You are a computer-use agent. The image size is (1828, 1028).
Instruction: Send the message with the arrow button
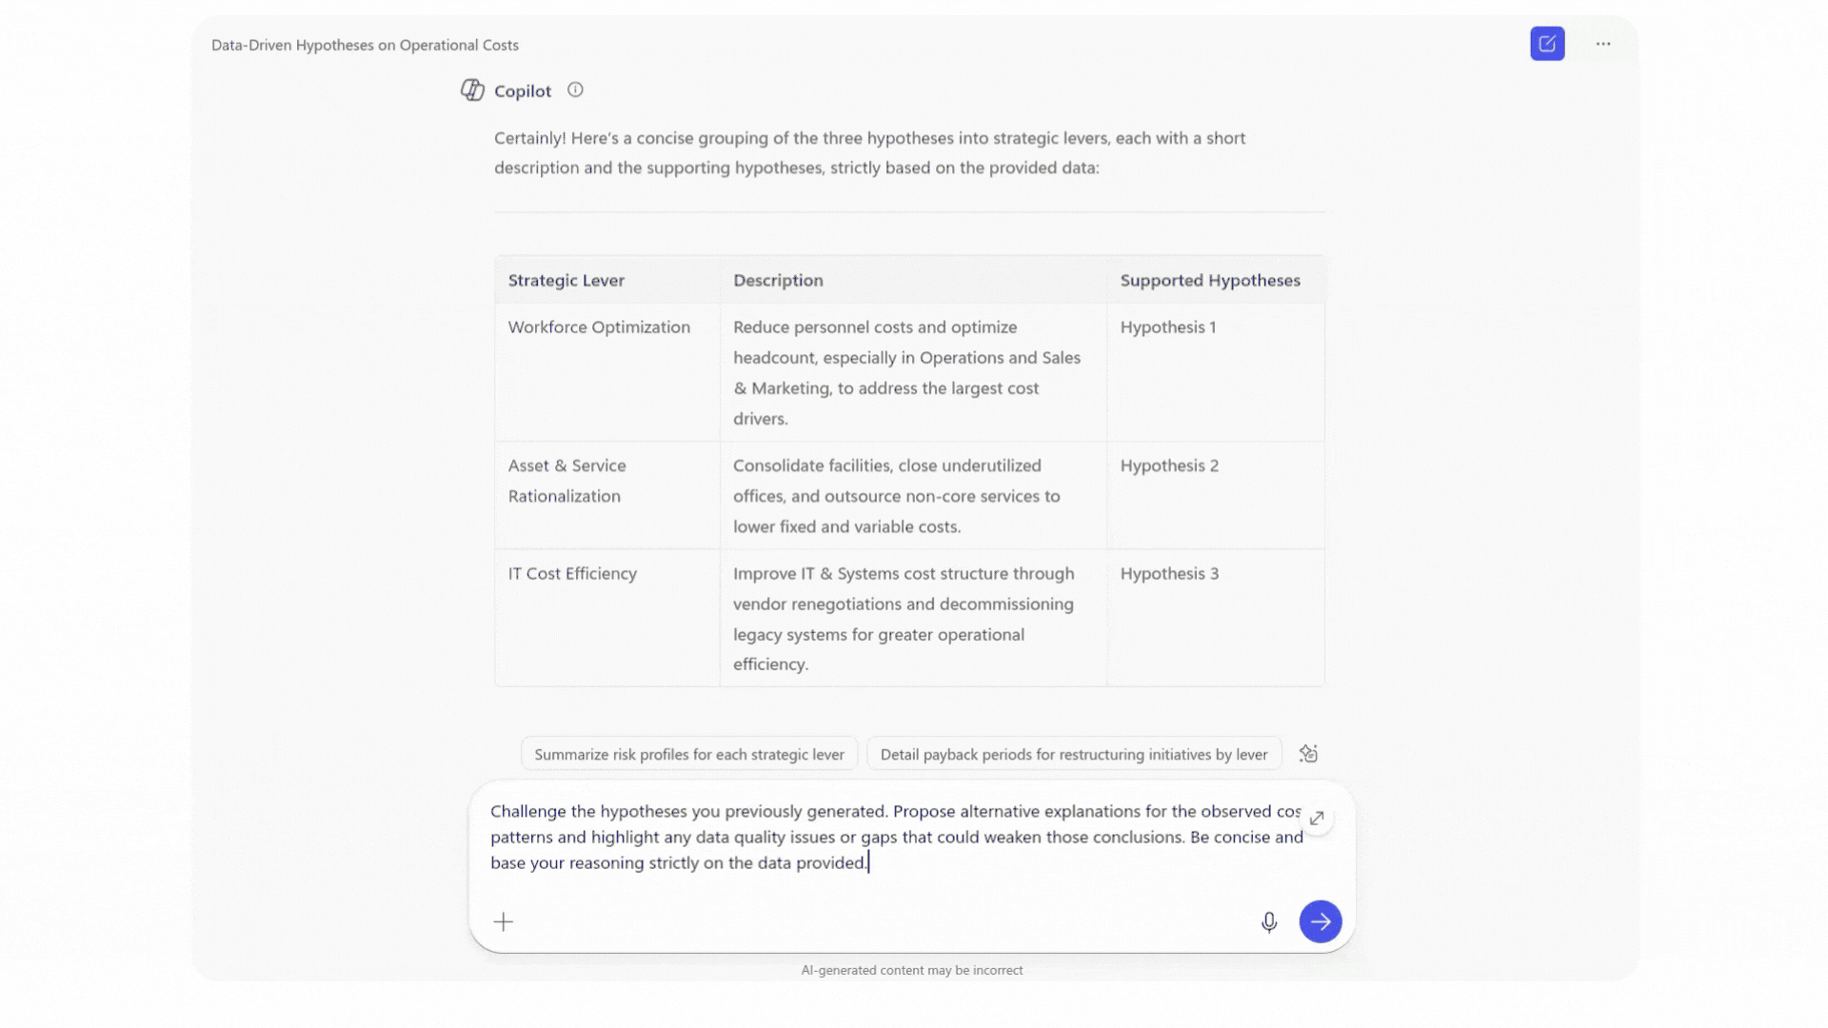1320,921
